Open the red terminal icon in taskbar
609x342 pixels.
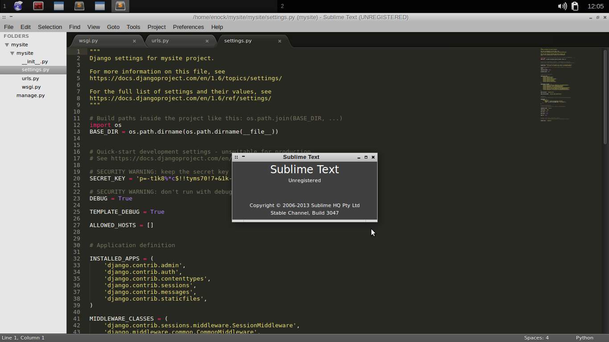point(38,6)
